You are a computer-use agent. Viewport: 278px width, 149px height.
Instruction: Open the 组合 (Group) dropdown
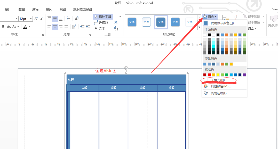252,29
